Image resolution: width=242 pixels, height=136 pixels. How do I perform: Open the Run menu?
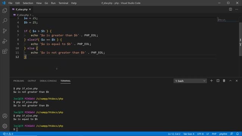[53, 3]
